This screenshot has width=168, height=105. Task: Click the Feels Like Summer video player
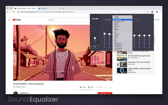tap(63, 53)
